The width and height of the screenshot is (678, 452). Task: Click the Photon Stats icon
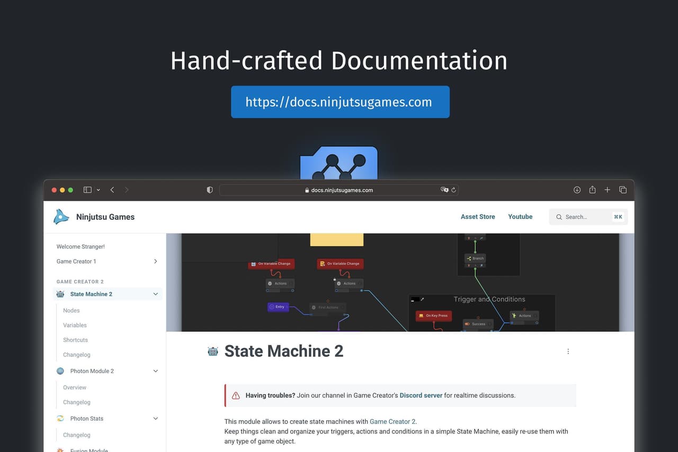[x=60, y=419]
